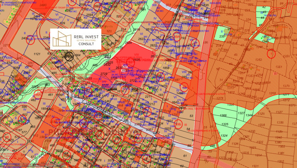
Task: Select parcel label 577
Action: tap(24, 132)
